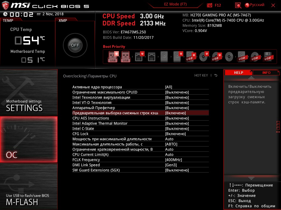281x210 pixels.
Task: Click the F12 label beside the camera
Action: tap(218, 5)
